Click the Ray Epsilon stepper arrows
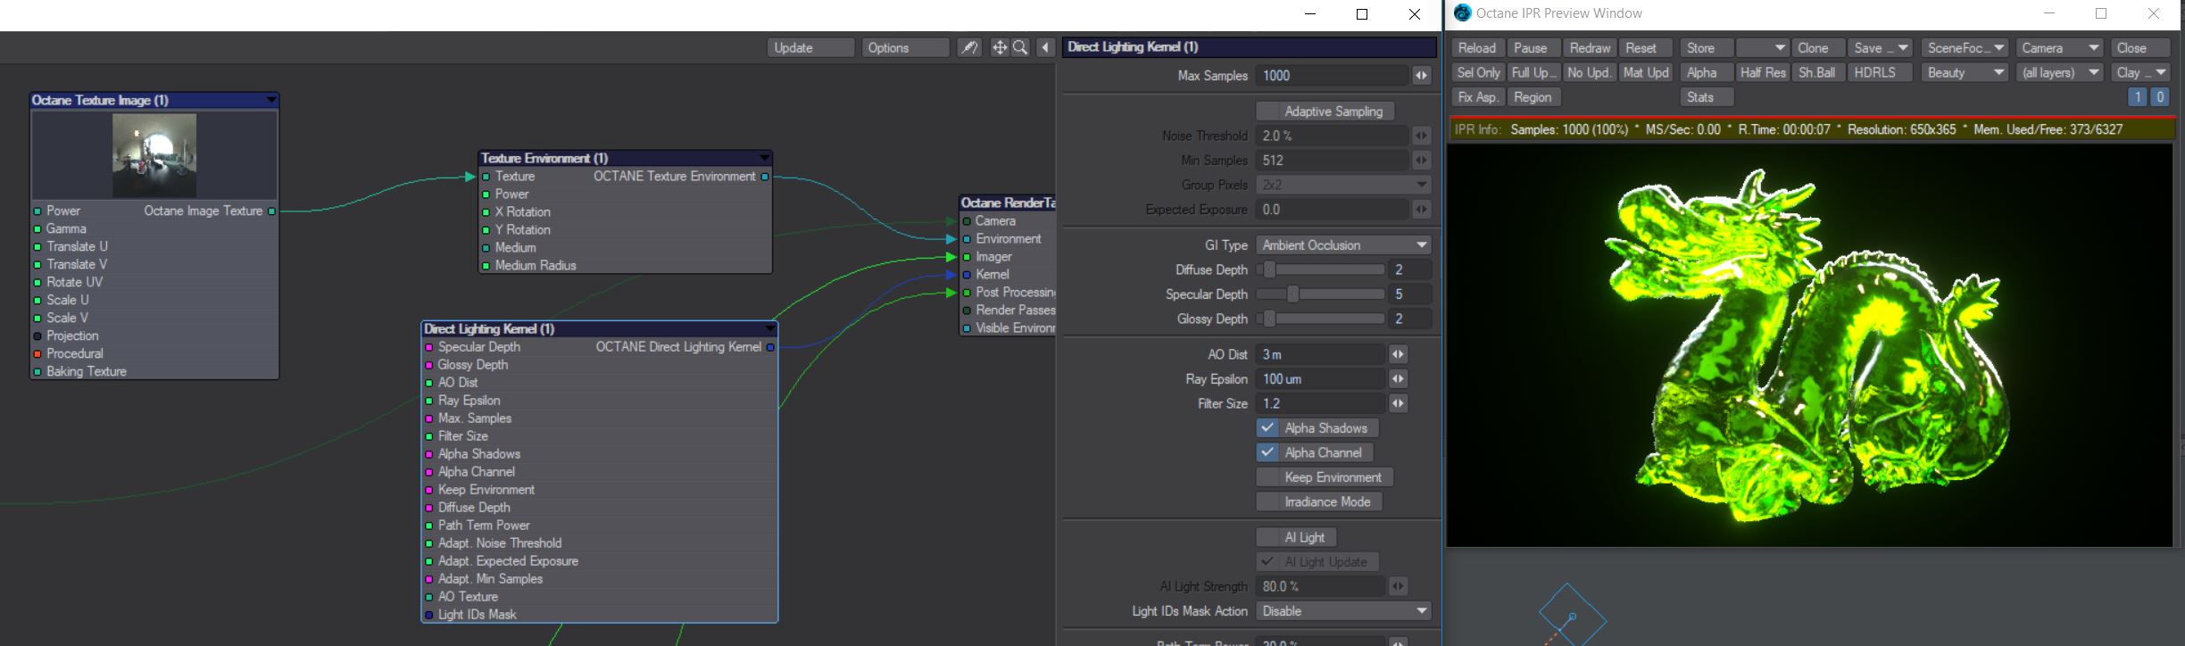 [x=1398, y=379]
